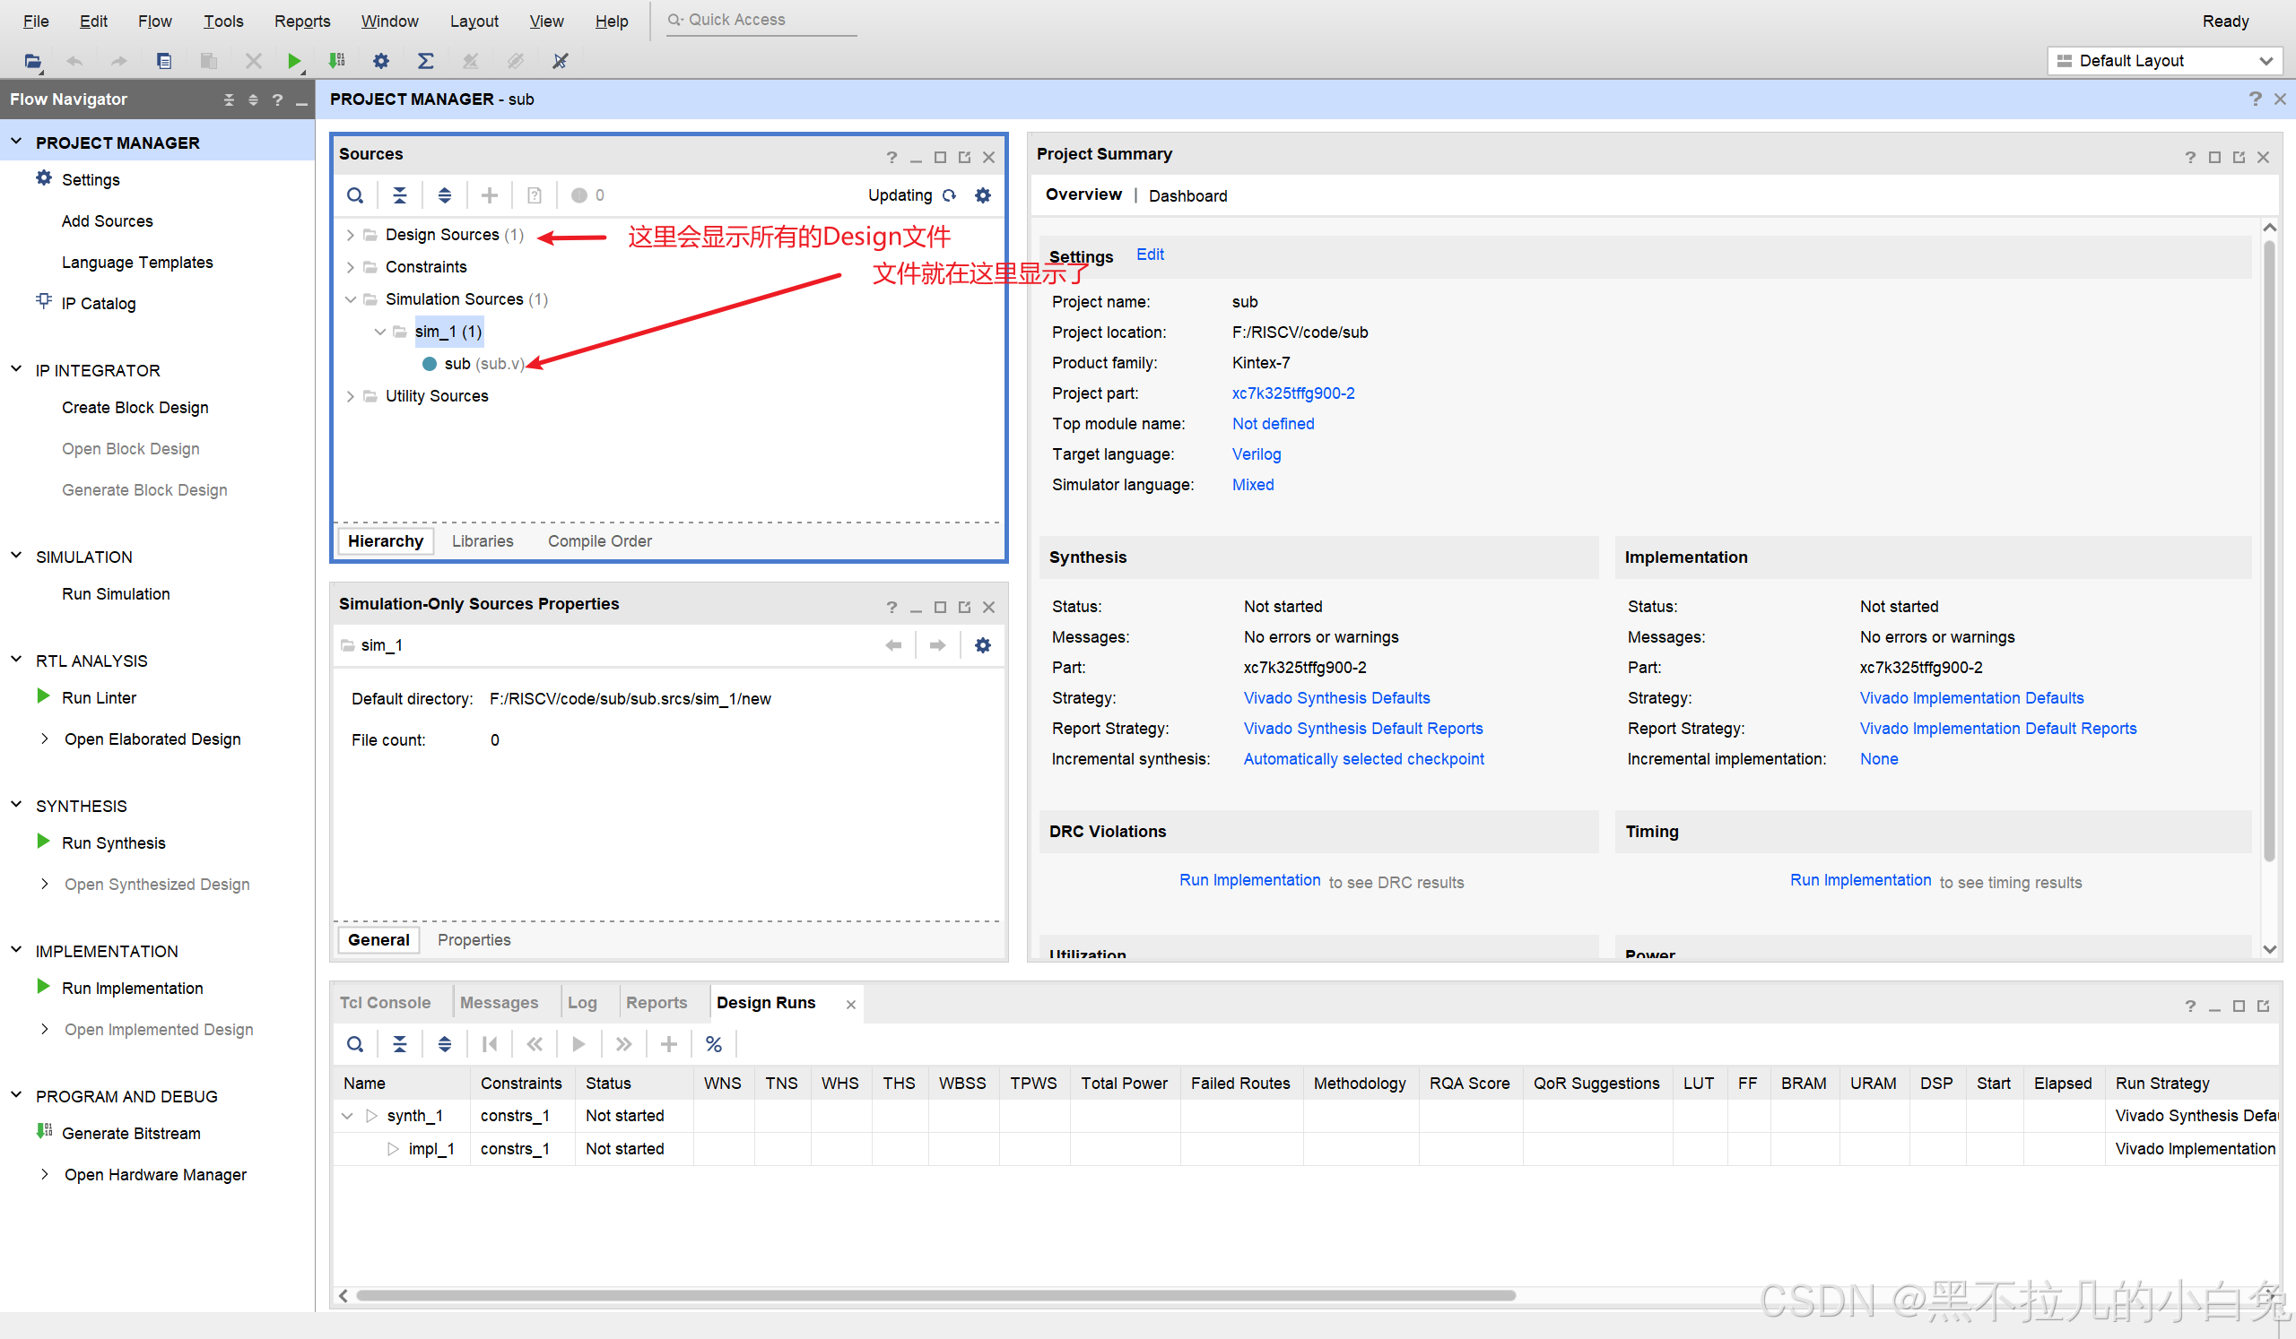This screenshot has width=2296, height=1339.
Task: Click percent icon in Design Runs toolbar
Action: [713, 1044]
